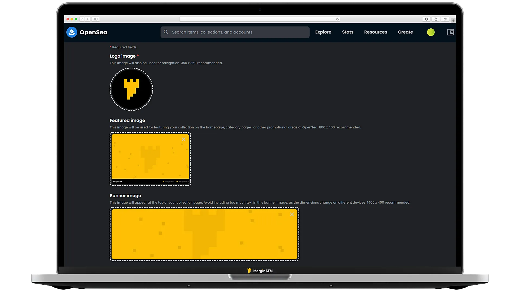Open the Create menu item
Image resolution: width=520 pixels, height=292 pixels.
(405, 32)
